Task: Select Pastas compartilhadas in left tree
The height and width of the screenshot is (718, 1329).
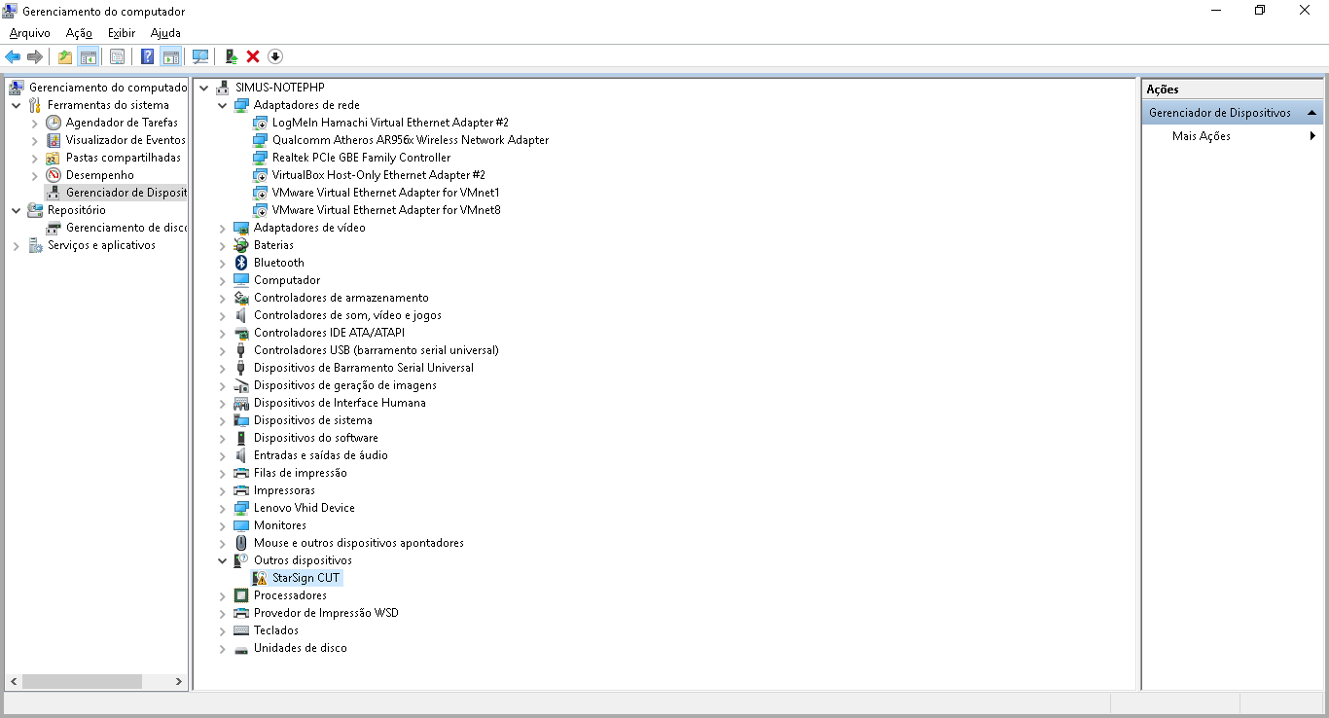Action: [123, 158]
